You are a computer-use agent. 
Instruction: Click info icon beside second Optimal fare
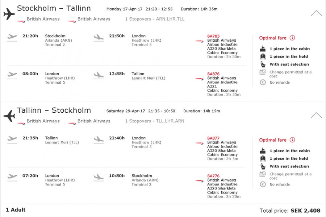292,140
